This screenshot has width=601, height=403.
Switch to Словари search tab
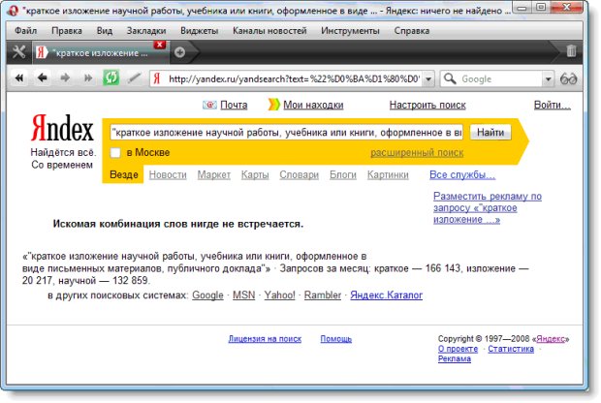click(299, 174)
